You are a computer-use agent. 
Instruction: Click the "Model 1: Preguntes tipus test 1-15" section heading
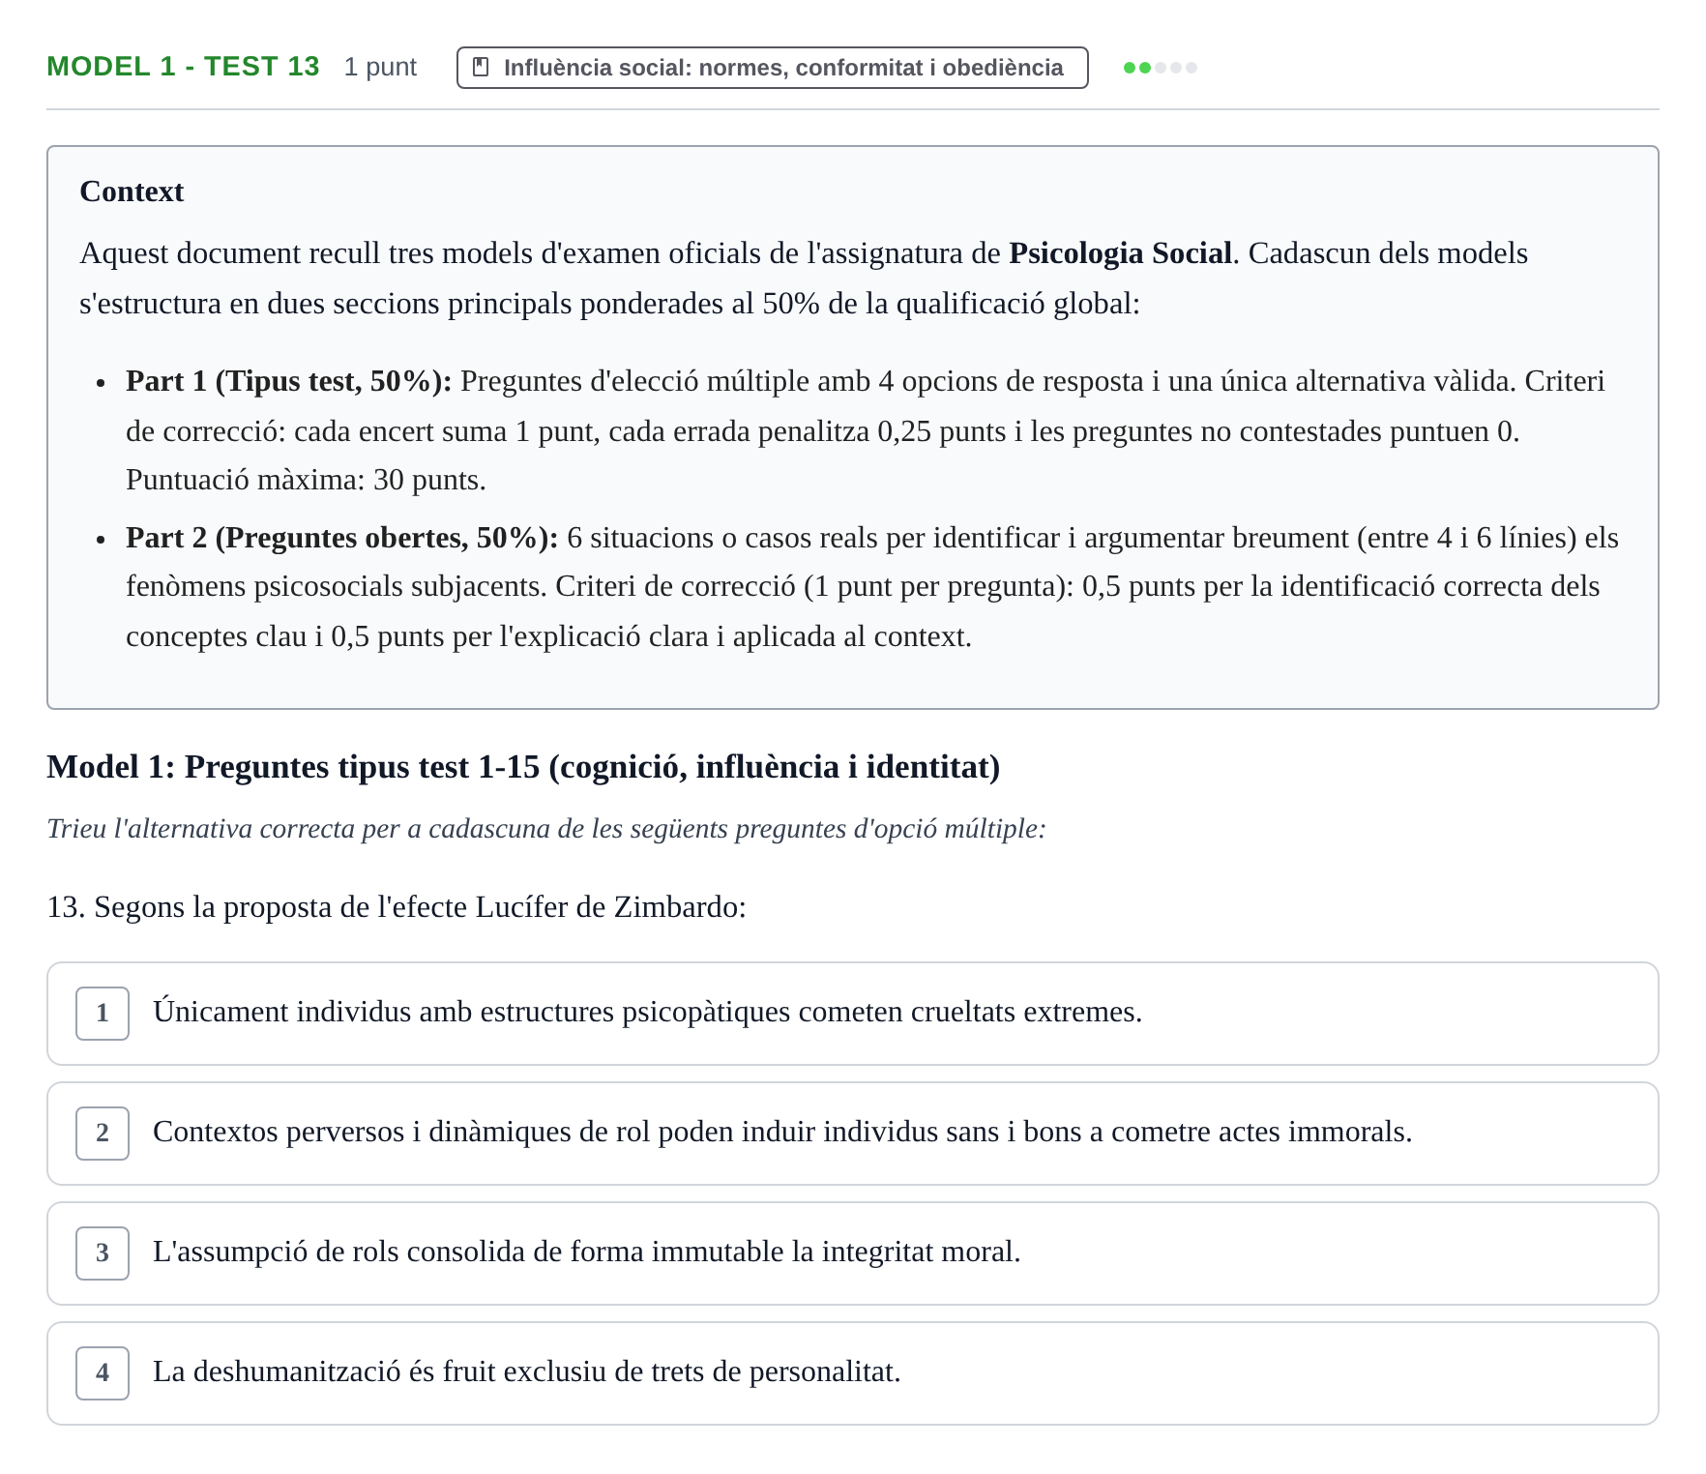point(523,767)
